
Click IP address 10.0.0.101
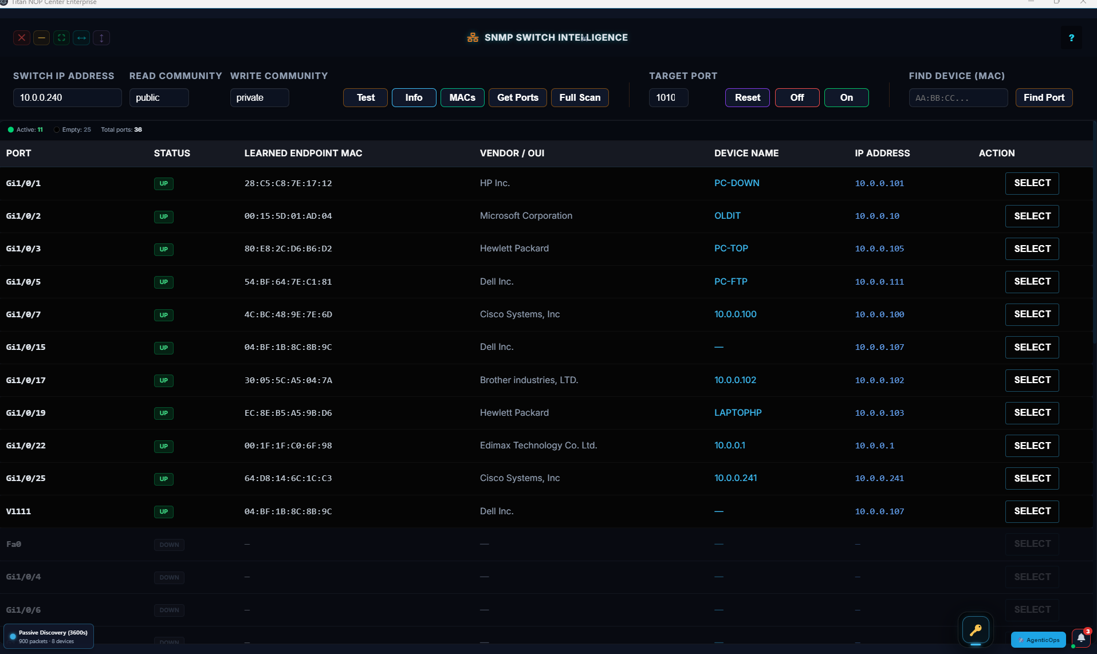(879, 183)
